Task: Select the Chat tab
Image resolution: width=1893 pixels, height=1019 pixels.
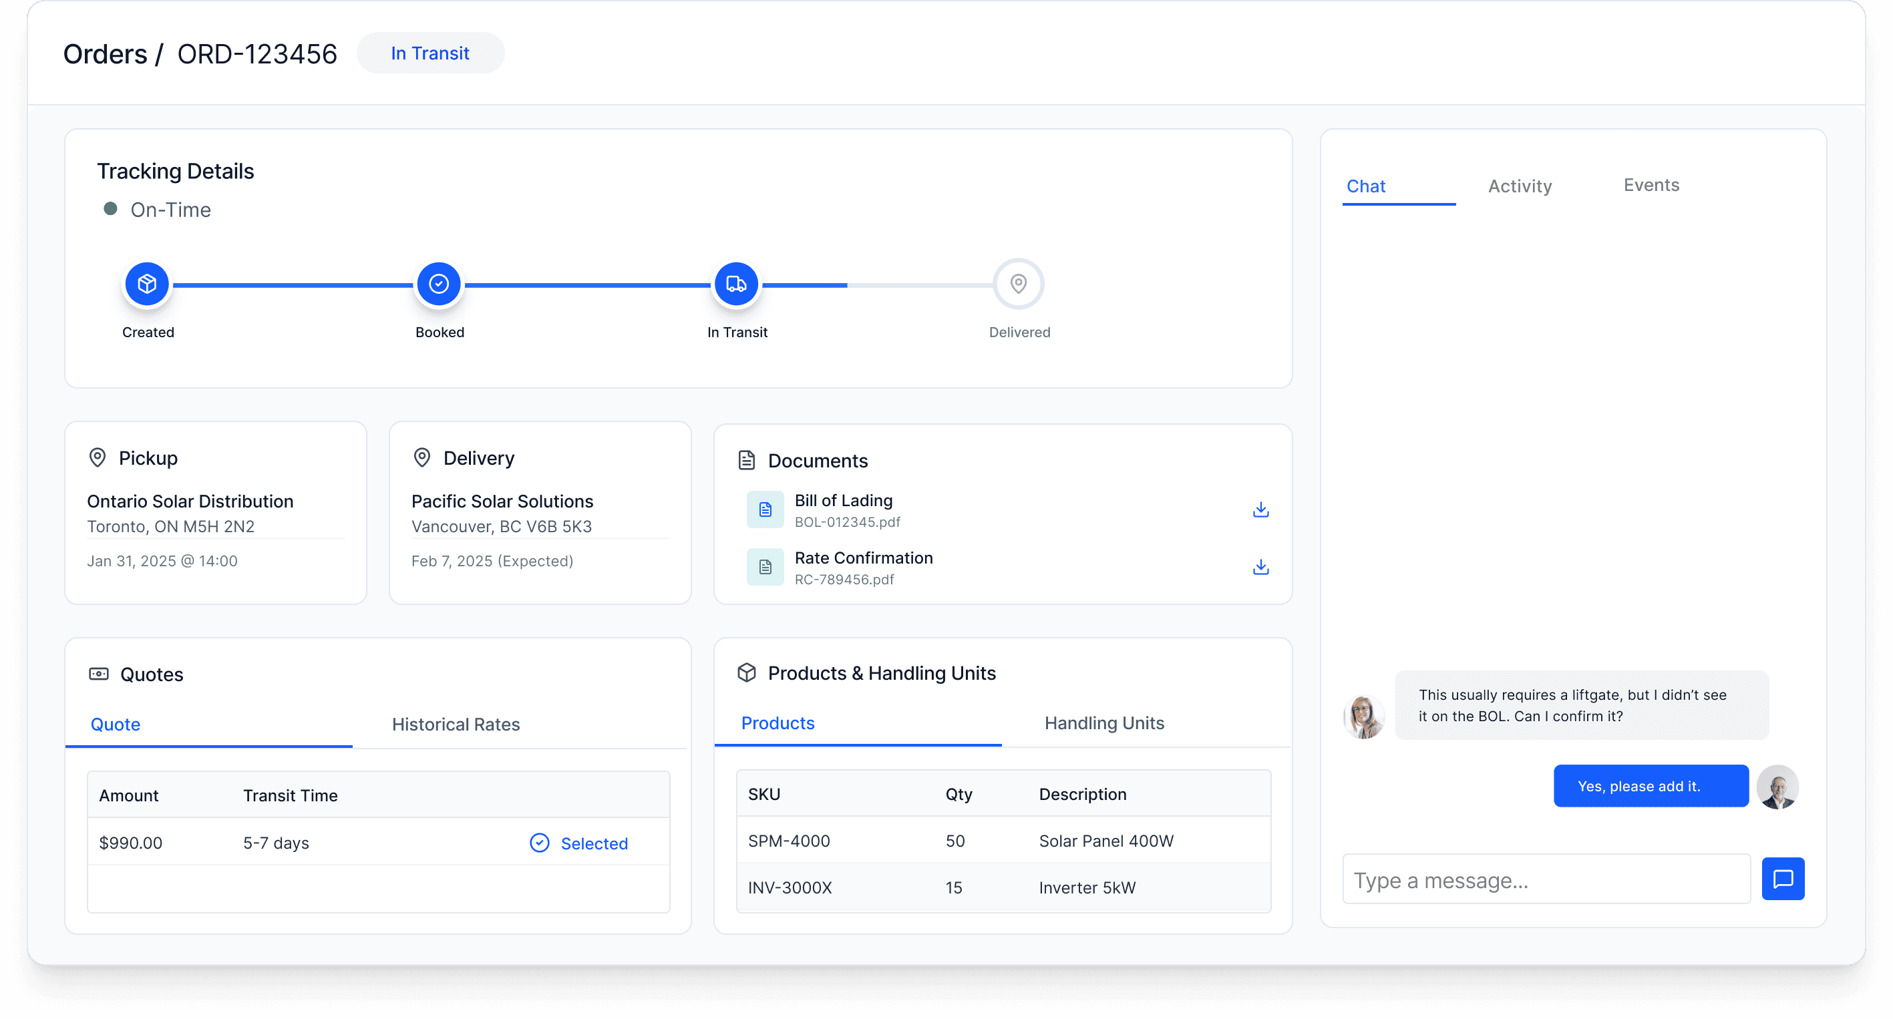Action: pos(1365,186)
